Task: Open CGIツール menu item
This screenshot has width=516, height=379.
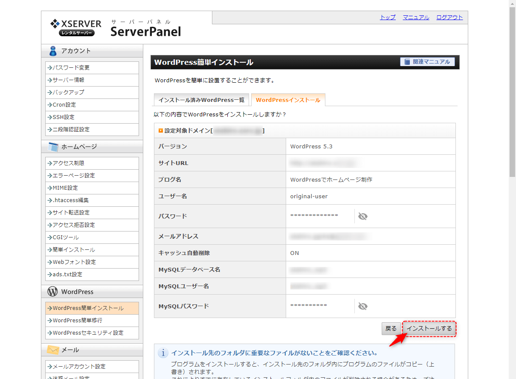Action: 92,237
